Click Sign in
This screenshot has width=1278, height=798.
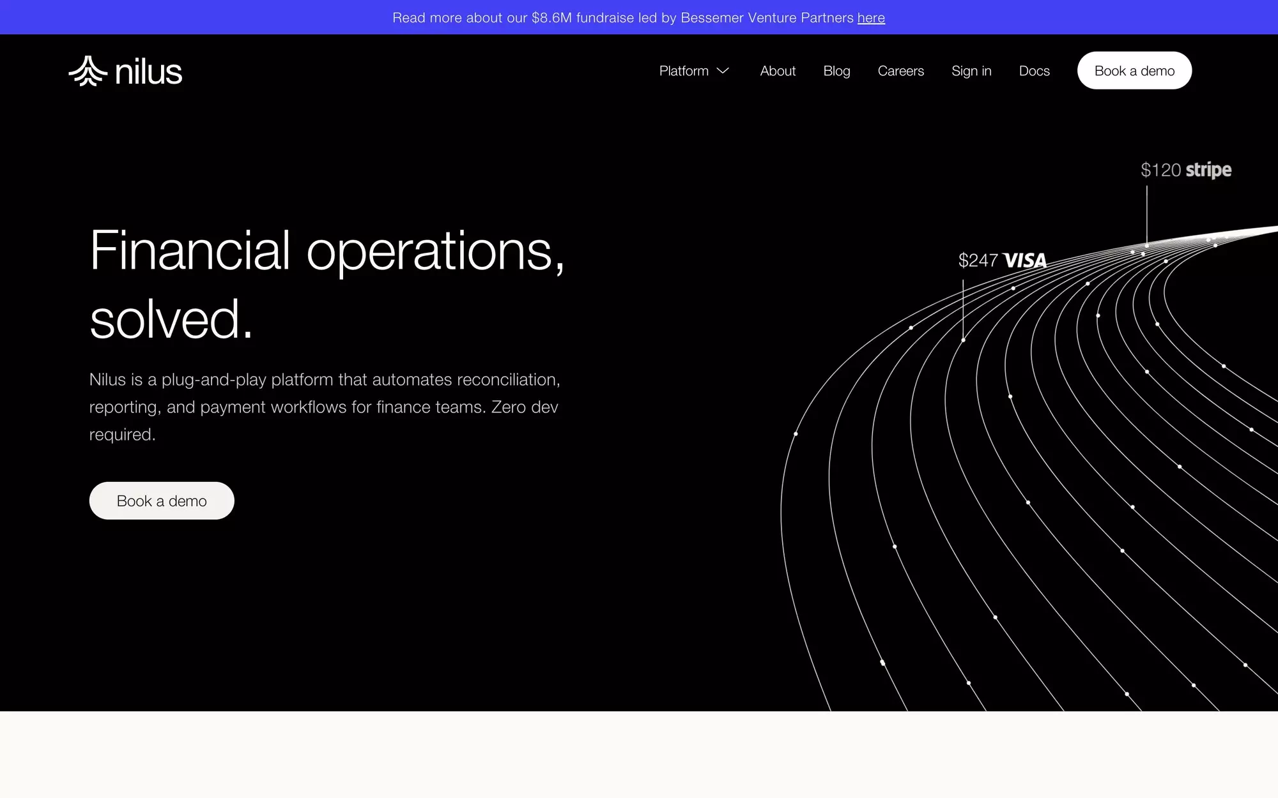pos(971,71)
